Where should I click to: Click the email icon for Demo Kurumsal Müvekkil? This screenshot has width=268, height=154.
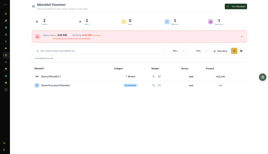click(x=159, y=85)
